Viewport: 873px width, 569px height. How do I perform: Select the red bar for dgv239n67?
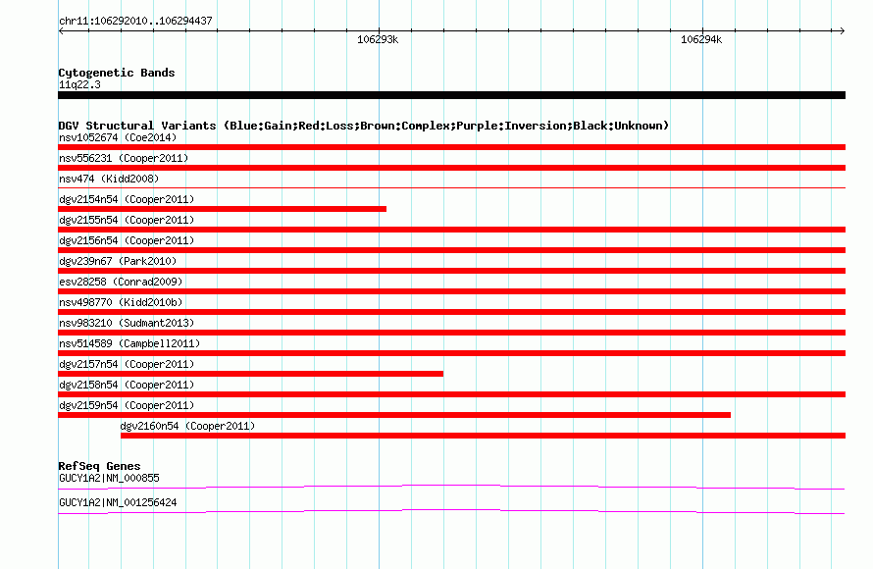point(451,271)
